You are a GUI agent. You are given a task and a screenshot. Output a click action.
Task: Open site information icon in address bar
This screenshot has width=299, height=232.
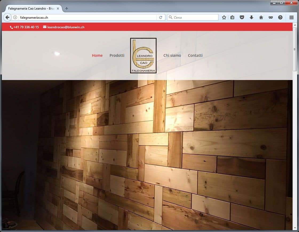[x=15, y=17]
